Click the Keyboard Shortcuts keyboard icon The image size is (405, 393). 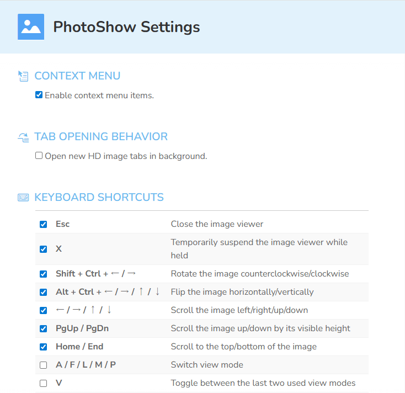pyautogui.click(x=23, y=198)
